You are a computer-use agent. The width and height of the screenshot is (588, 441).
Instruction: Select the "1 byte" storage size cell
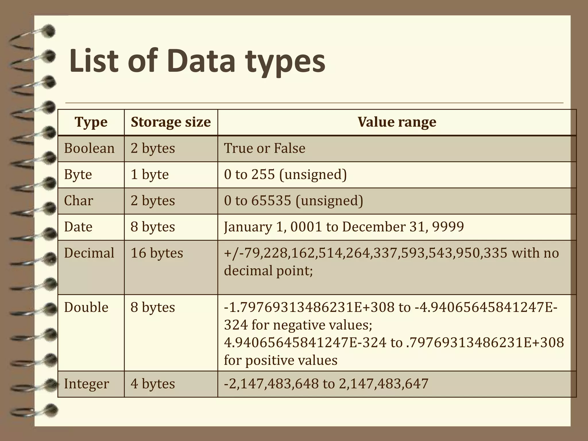click(x=150, y=175)
